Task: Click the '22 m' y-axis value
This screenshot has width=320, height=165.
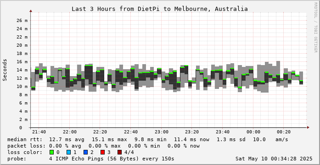Action: point(22,37)
